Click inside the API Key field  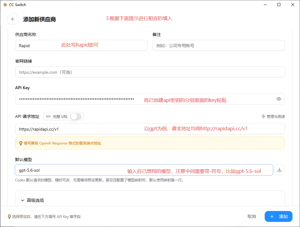click(x=150, y=99)
